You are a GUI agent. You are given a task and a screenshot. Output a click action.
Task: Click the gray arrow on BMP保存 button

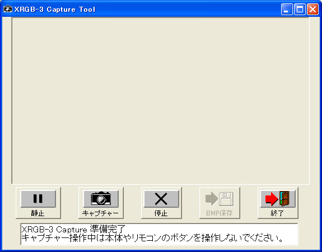coord(212,199)
